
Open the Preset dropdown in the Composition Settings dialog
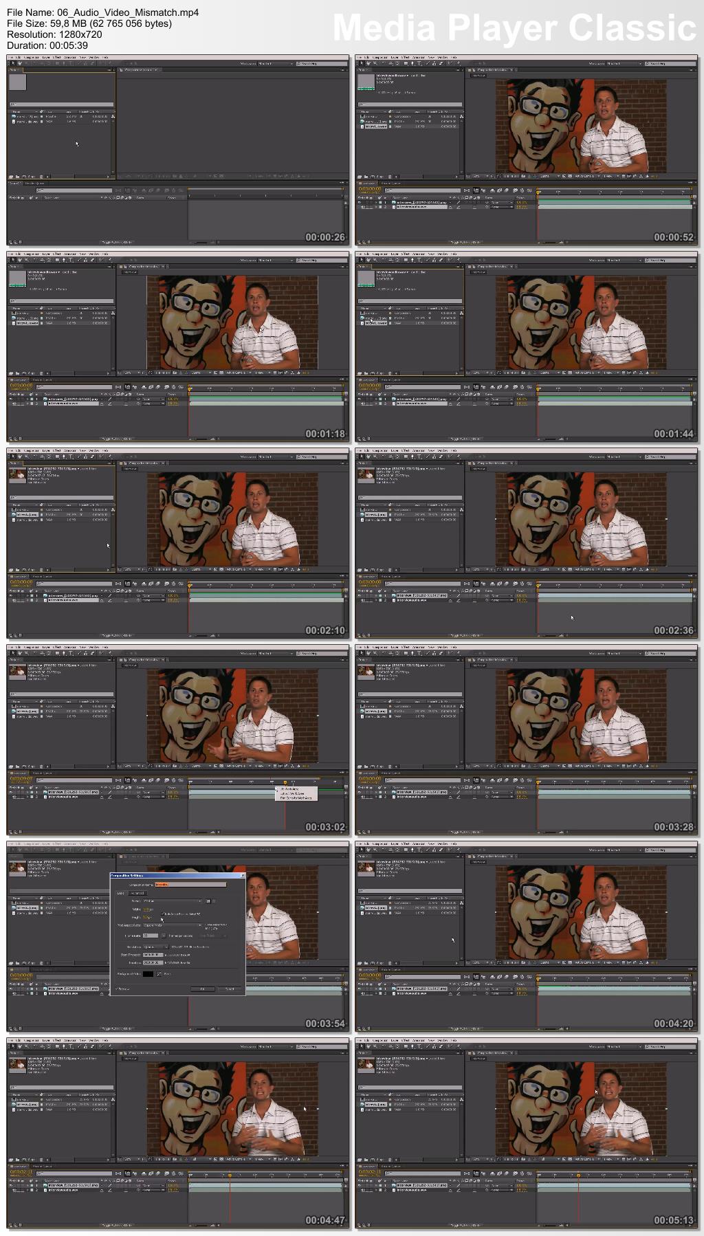tap(173, 901)
